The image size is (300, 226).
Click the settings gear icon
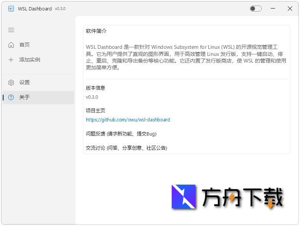[x=11, y=82]
